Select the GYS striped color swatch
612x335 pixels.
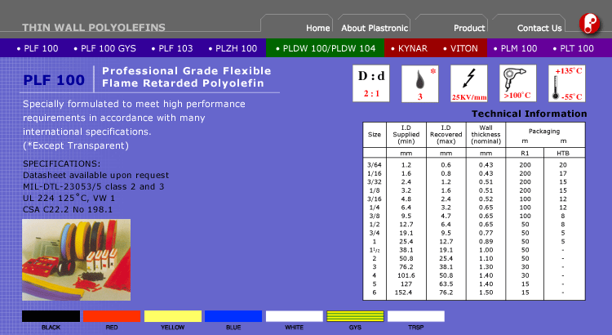pos(355,315)
